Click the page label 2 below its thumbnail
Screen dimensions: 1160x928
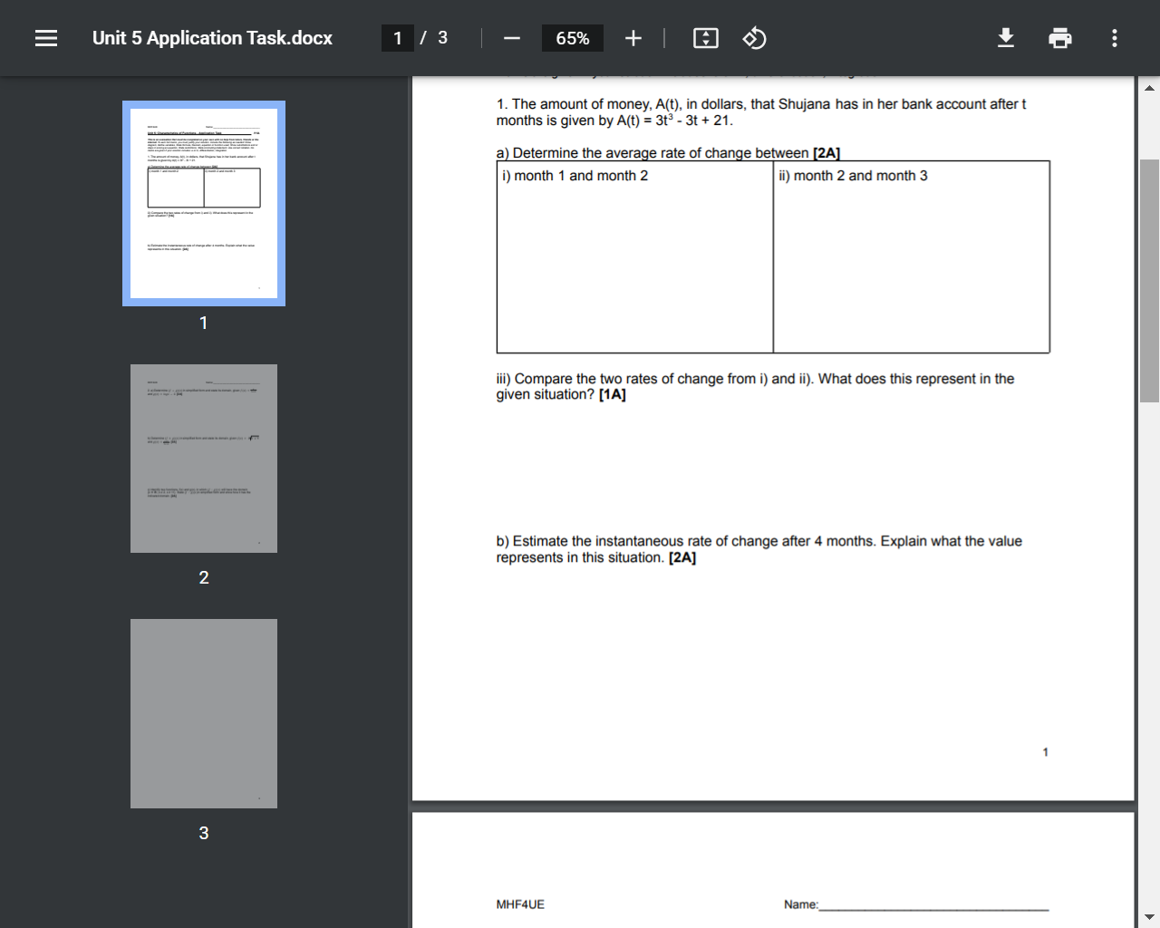click(x=203, y=576)
